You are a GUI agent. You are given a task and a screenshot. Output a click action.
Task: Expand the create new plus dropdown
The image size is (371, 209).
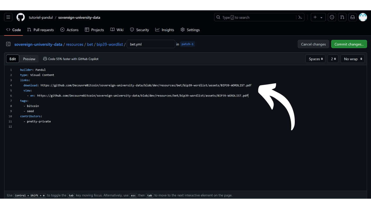tap(318, 17)
